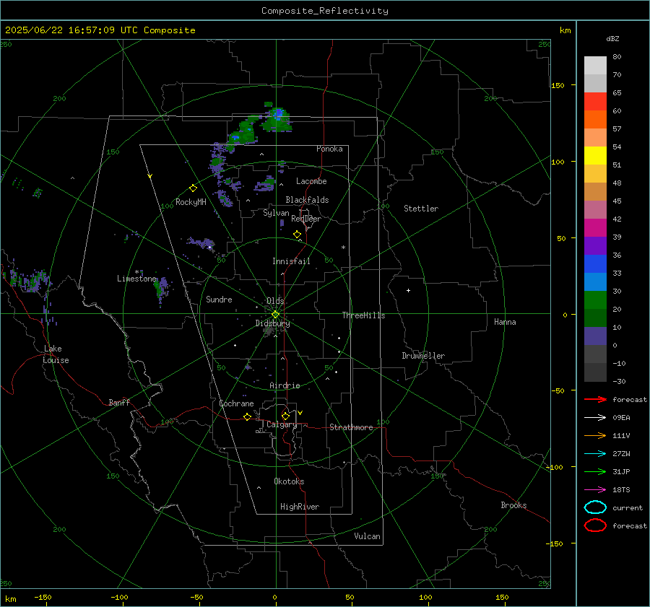Click the orange 57-60 dBZ color swatch
This screenshot has width=650, height=607.
point(595,120)
